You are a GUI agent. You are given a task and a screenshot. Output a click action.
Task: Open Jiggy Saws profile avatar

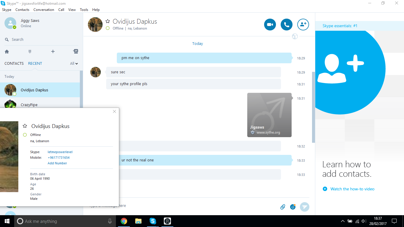coord(10,23)
